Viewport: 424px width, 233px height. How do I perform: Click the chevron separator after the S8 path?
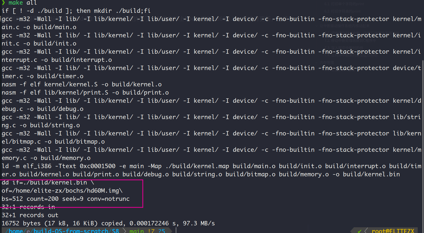click(124, 231)
